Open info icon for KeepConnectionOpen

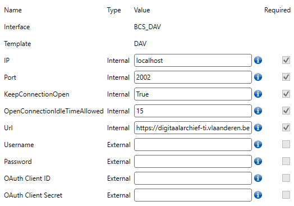pos(258,94)
